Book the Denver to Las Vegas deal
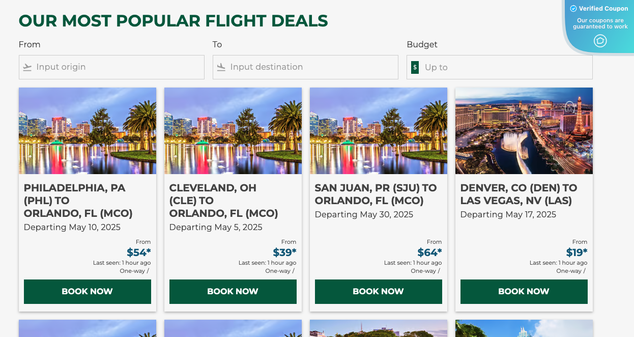The image size is (634, 337). (x=524, y=291)
